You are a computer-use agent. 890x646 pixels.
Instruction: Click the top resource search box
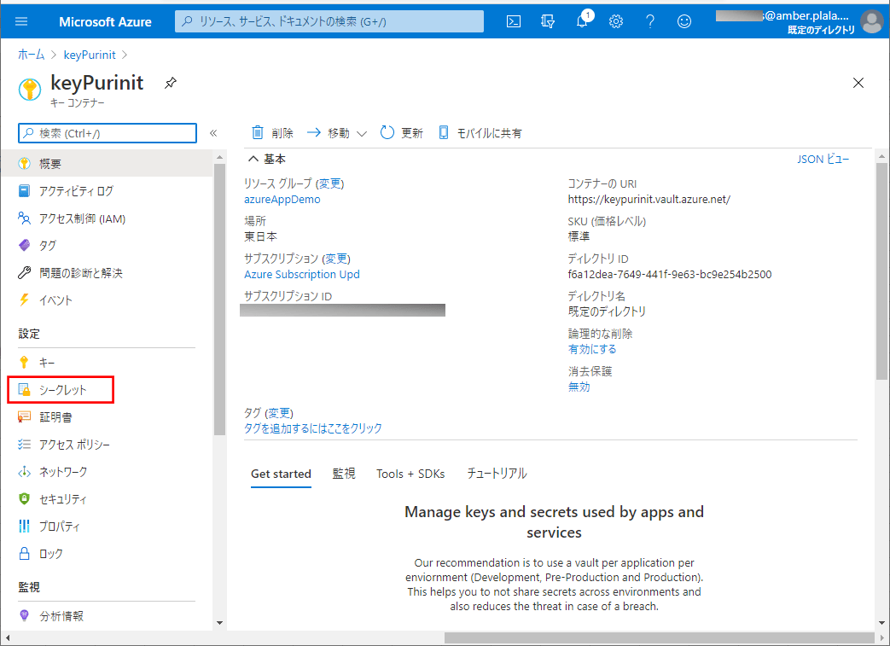click(x=329, y=21)
